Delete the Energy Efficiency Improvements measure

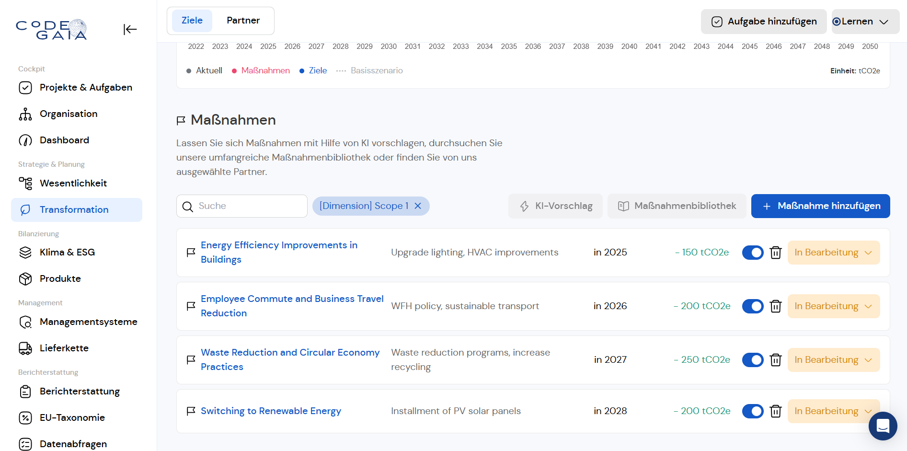[x=775, y=253]
